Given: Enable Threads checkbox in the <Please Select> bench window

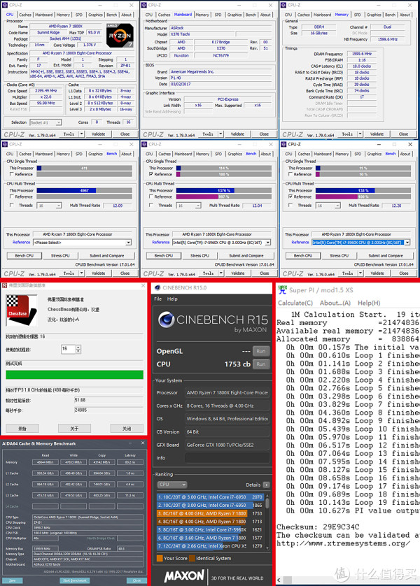Looking at the screenshot, I should (12, 205).
